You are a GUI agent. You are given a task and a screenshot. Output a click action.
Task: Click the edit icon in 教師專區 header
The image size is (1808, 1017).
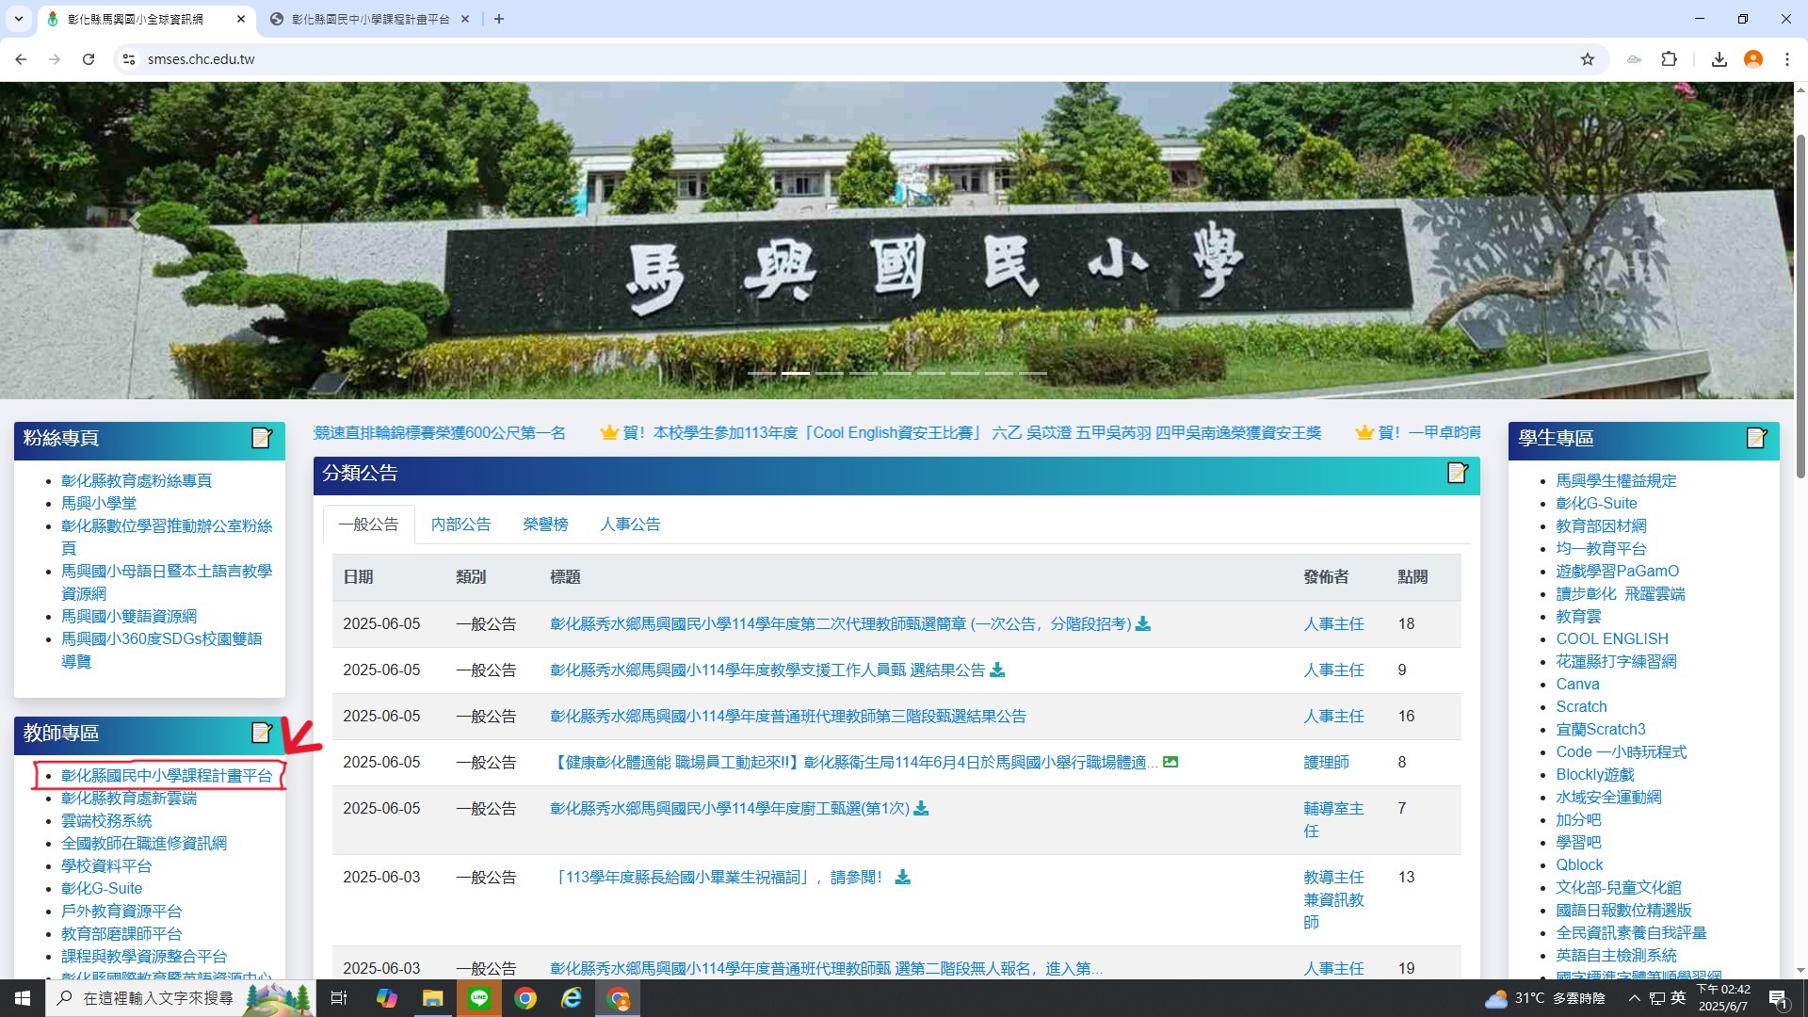[262, 733]
